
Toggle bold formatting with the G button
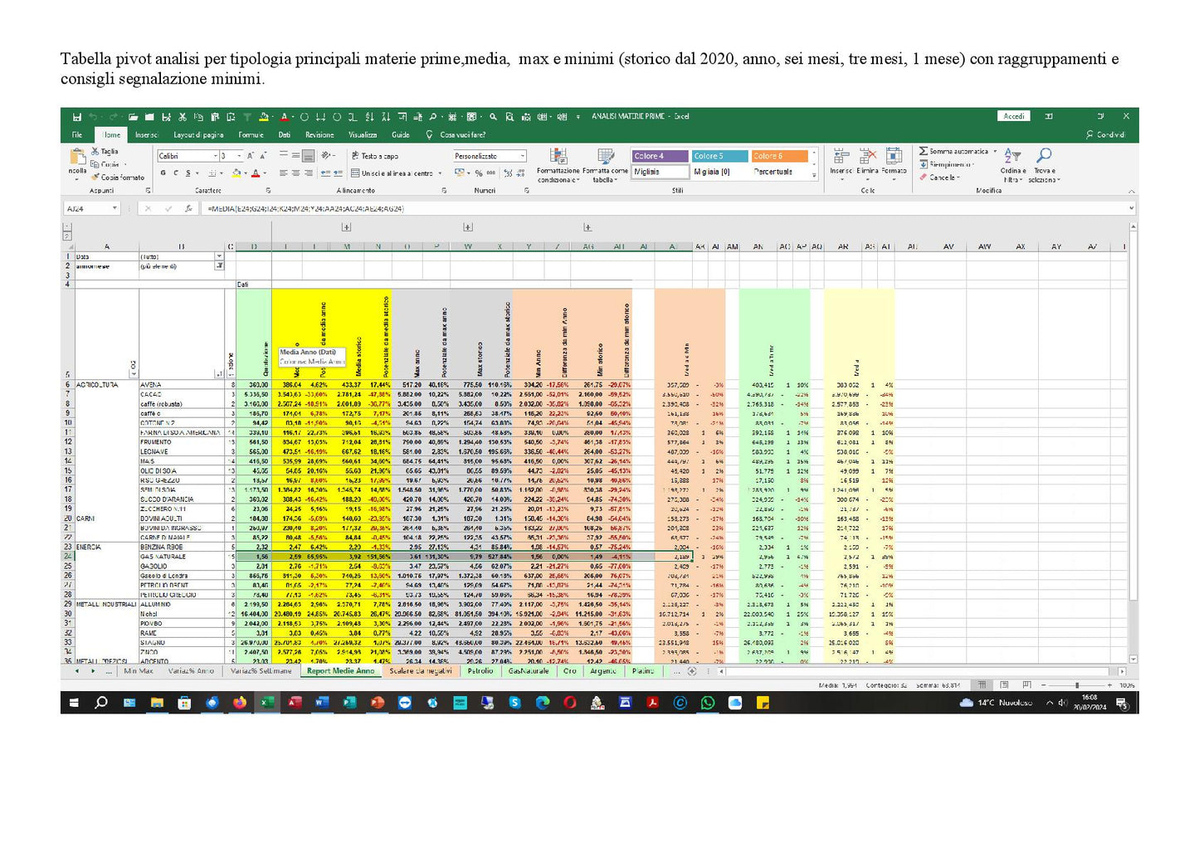point(162,173)
